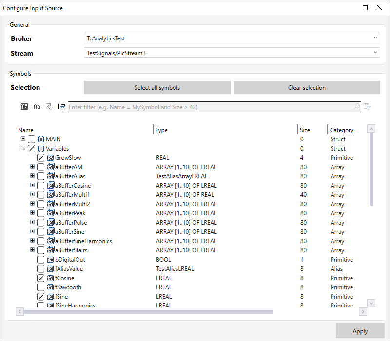This screenshot has height=341, width=390.
Task: Click the scroll right arrow of symbol list
Action: (363, 311)
